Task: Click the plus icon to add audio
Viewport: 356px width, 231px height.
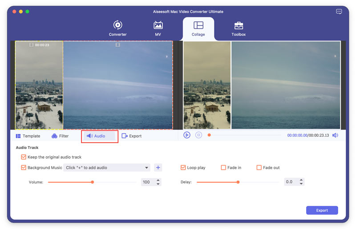Action: pos(158,168)
